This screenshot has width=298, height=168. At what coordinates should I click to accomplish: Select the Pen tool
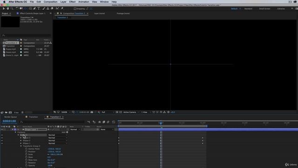34,8
